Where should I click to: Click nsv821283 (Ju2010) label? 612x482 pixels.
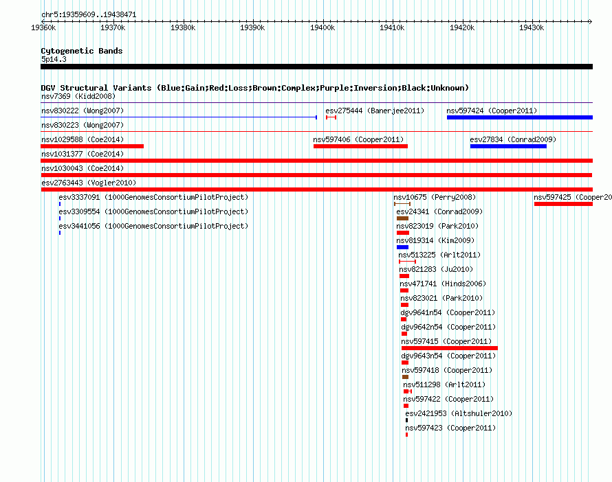(x=436, y=269)
